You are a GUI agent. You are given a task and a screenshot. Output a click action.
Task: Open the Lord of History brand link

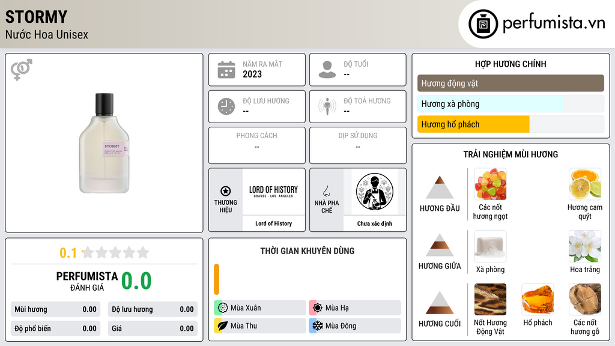click(274, 223)
